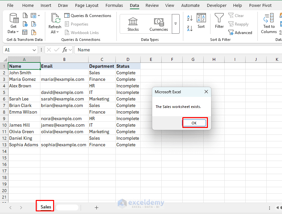282x214 pixels.
Task: Select column B header
Action: [x=64, y=60]
